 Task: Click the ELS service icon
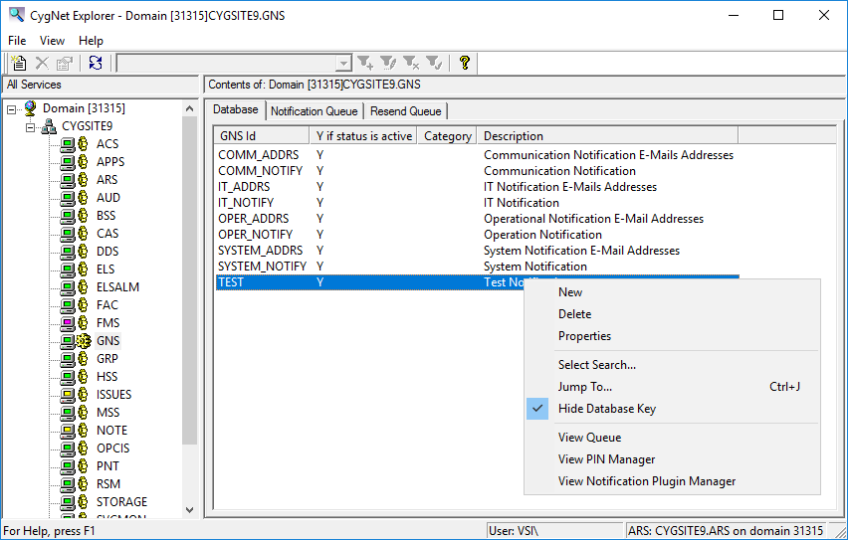click(x=74, y=269)
